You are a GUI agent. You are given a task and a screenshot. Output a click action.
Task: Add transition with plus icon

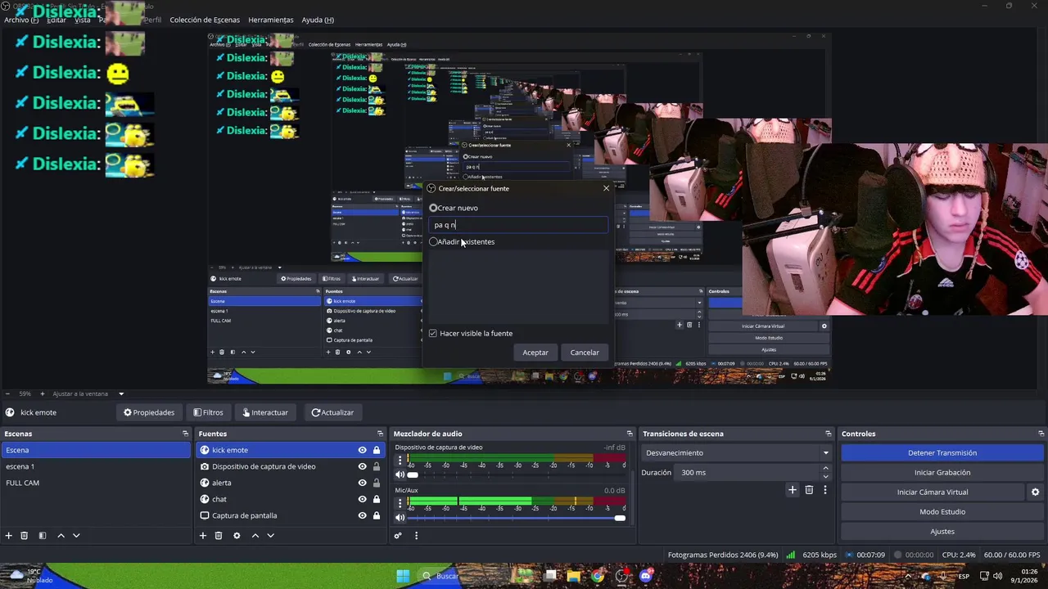[793, 489]
